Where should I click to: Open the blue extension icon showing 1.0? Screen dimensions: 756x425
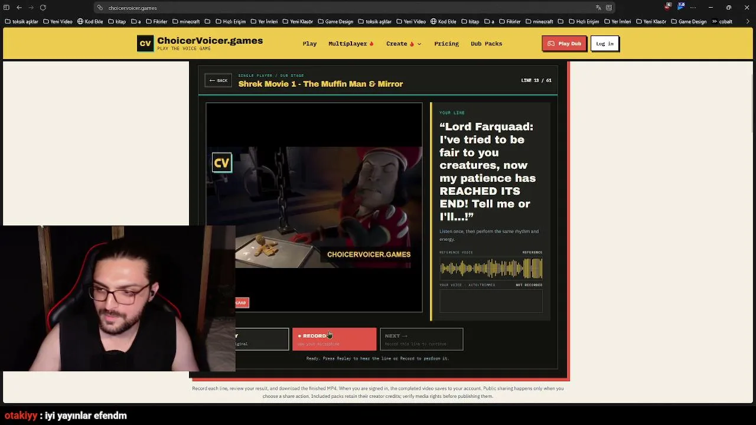680,6
